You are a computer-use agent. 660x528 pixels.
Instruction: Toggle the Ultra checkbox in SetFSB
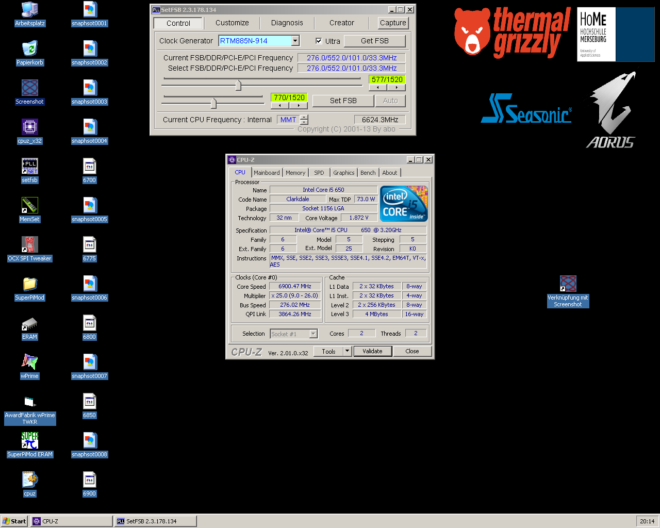(319, 41)
